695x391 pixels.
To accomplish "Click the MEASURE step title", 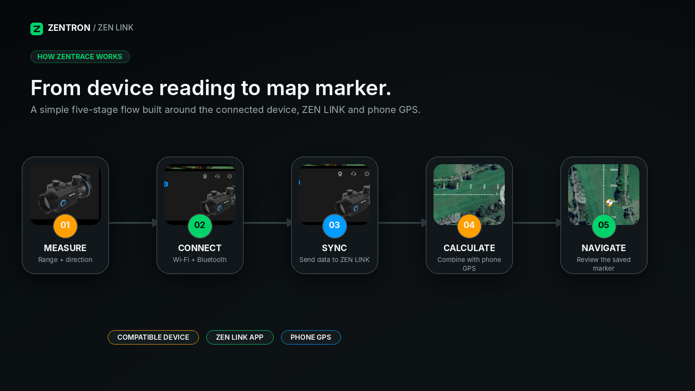I will [x=65, y=248].
